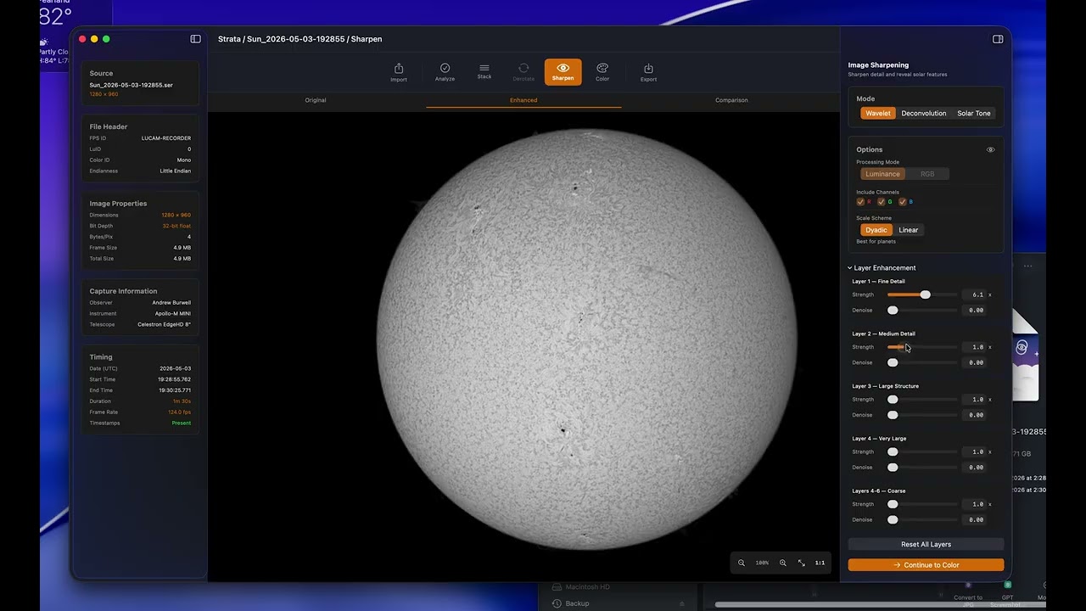The image size is (1086, 611).
Task: Click the Bit Depth value 32-bit float
Action: pyautogui.click(x=176, y=227)
